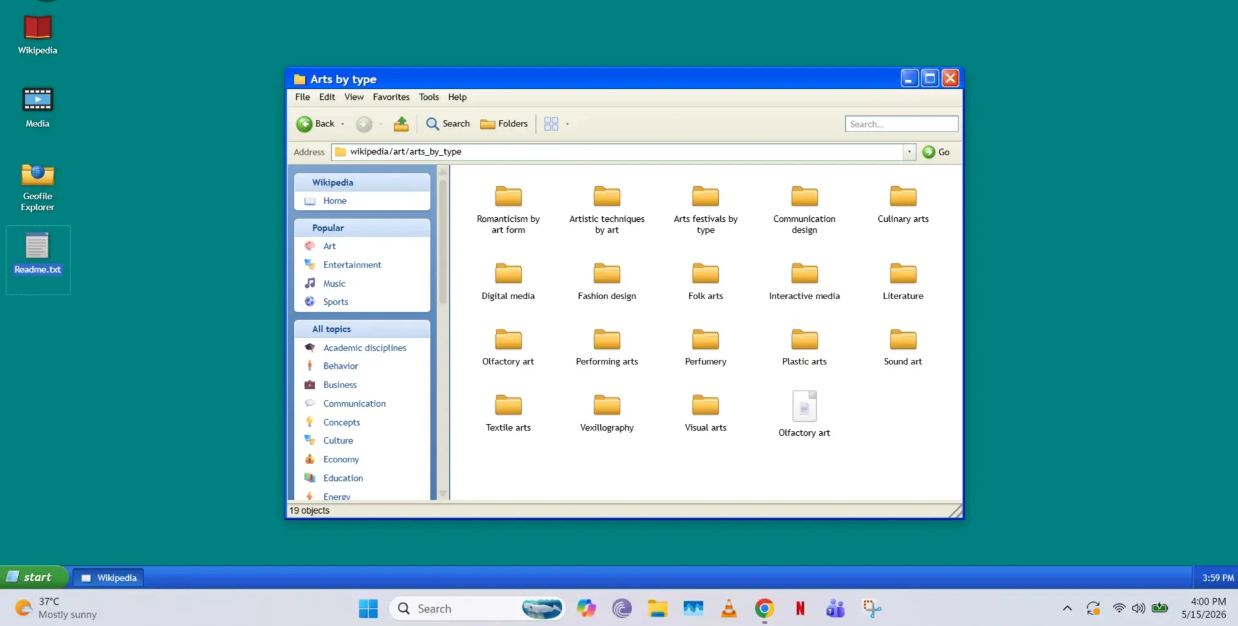Open the Folk arts folder
The image size is (1238, 626).
(x=705, y=282)
